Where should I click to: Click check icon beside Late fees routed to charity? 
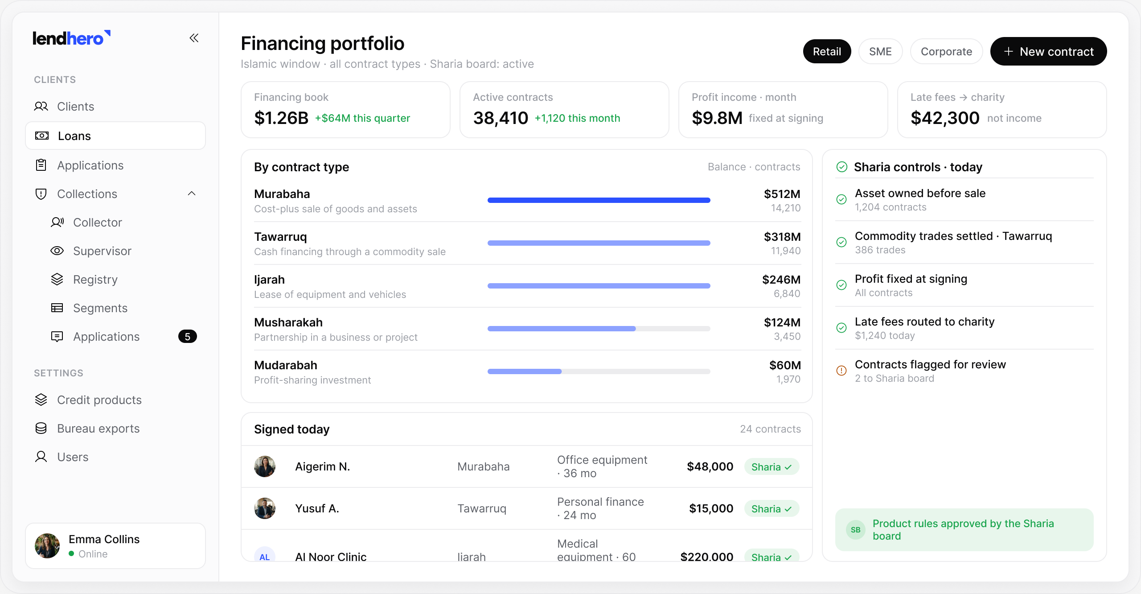pos(841,328)
